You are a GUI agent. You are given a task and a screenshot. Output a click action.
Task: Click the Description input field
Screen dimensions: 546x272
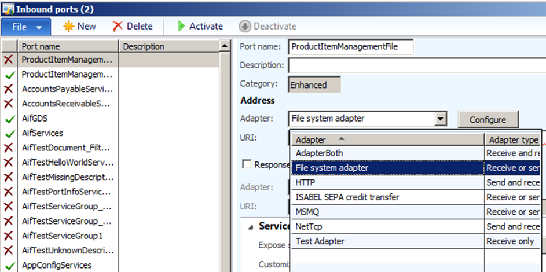pyautogui.click(x=416, y=65)
